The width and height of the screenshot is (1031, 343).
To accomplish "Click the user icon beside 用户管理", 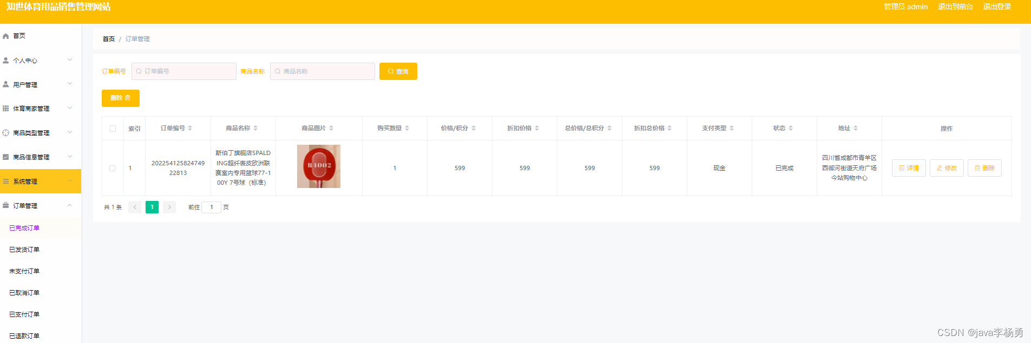I will 6,85.
